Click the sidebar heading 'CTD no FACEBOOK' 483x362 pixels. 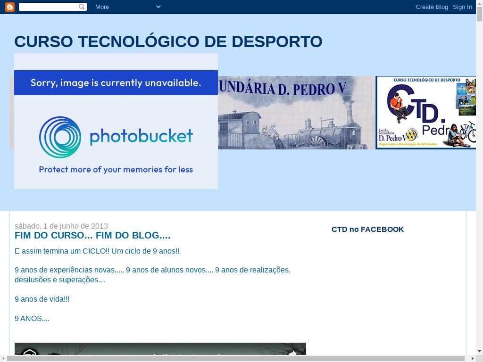pyautogui.click(x=367, y=230)
